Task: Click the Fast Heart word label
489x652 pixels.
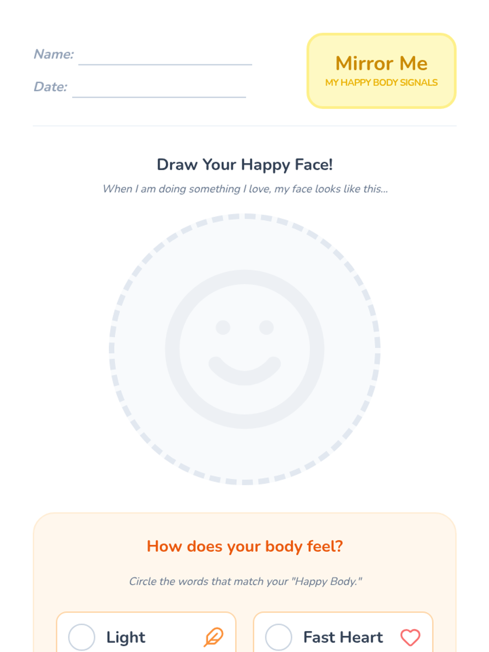Action: 343,637
